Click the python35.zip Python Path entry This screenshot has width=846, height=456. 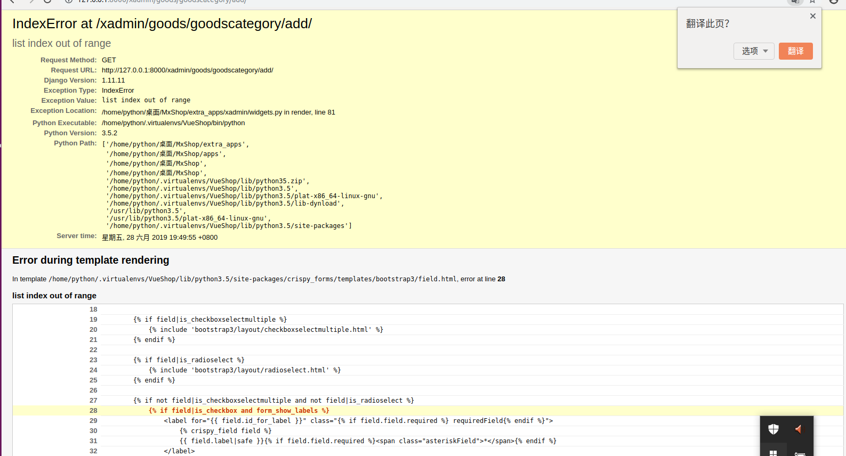point(208,181)
